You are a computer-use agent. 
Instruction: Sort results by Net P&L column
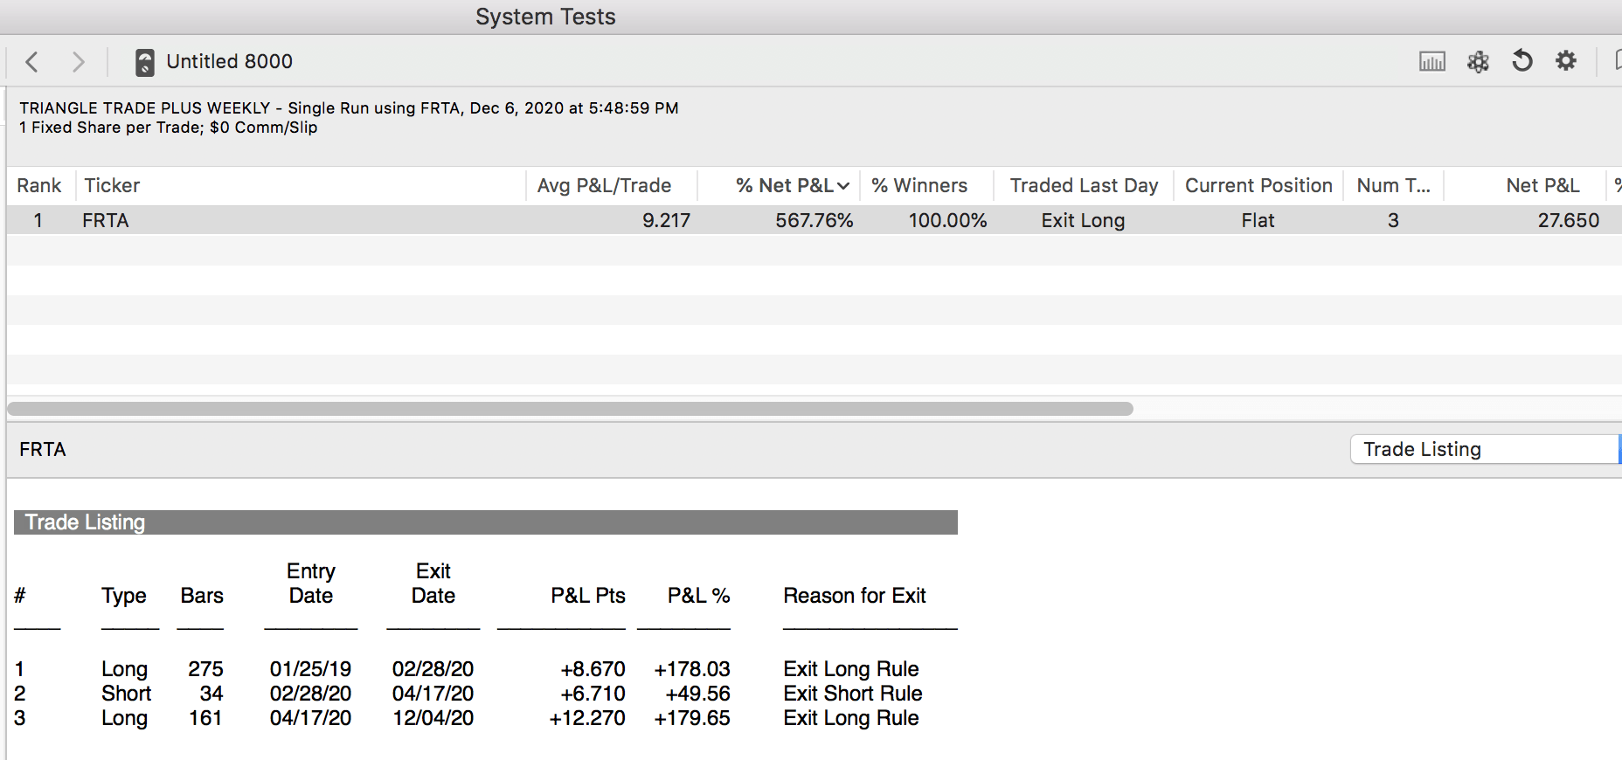click(1542, 186)
